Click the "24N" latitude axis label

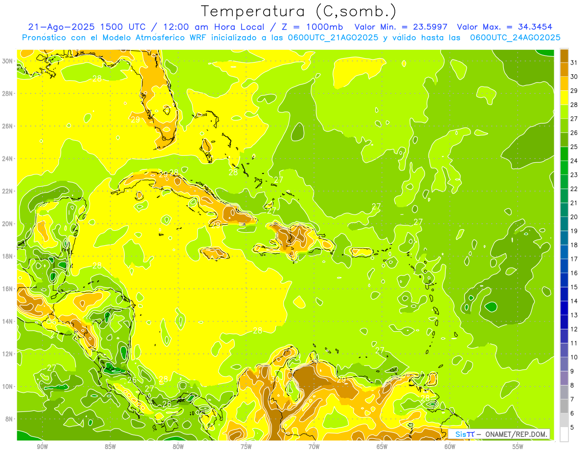8,159
